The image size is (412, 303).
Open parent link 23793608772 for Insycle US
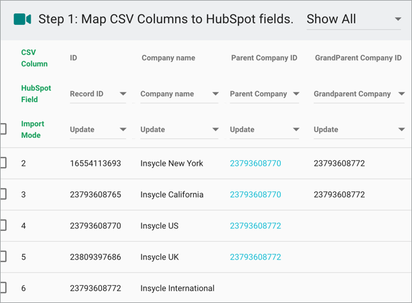(255, 226)
